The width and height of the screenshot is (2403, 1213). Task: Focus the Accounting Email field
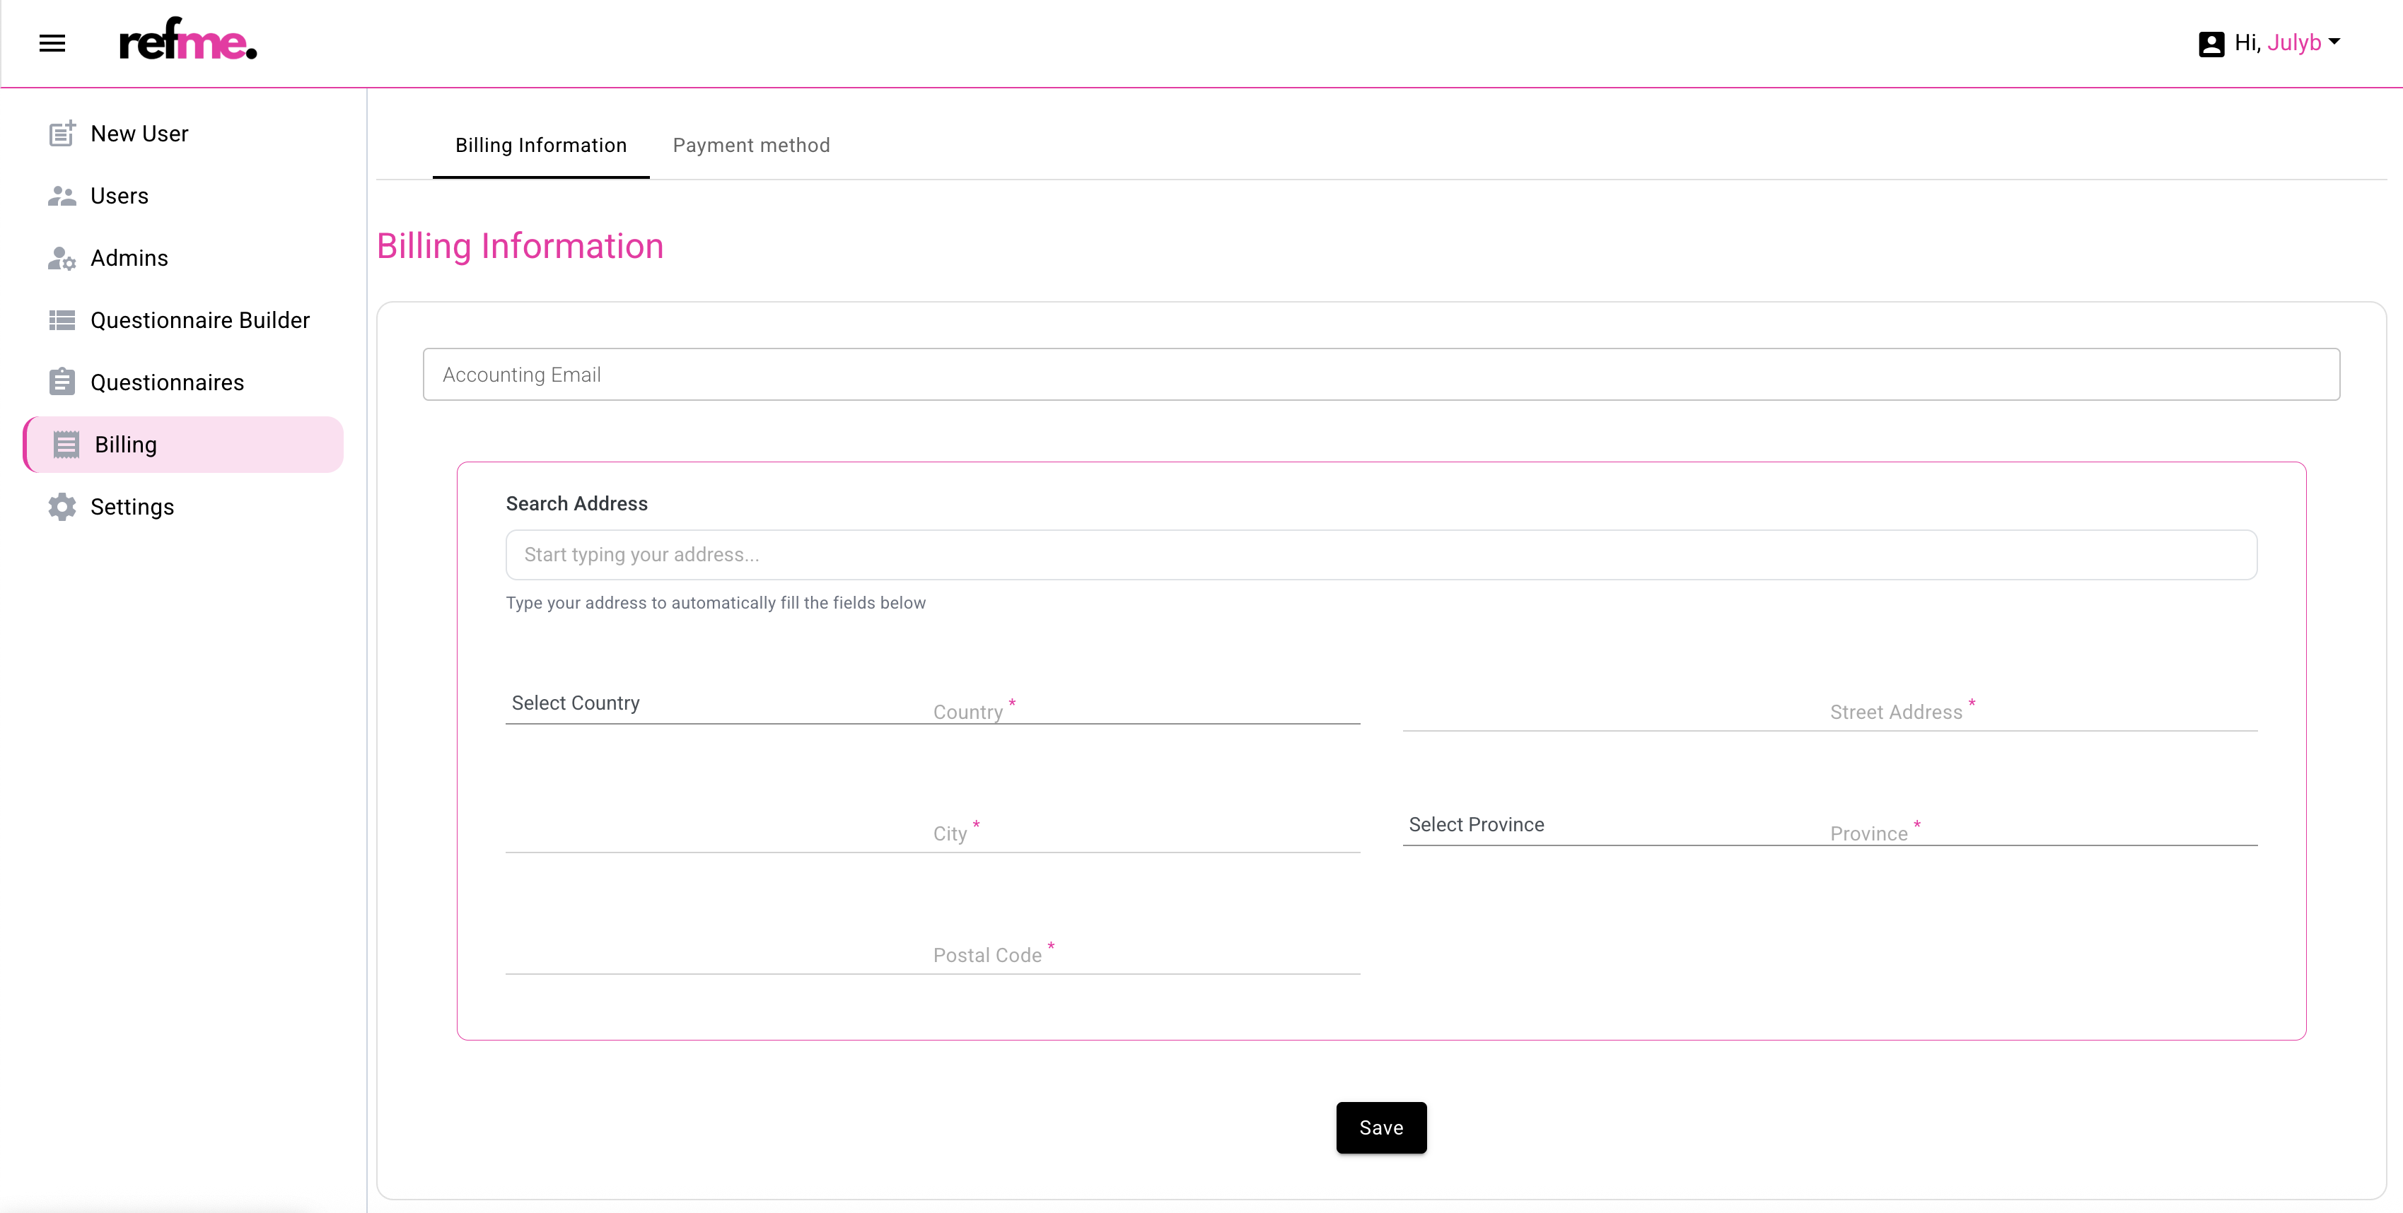(1382, 374)
